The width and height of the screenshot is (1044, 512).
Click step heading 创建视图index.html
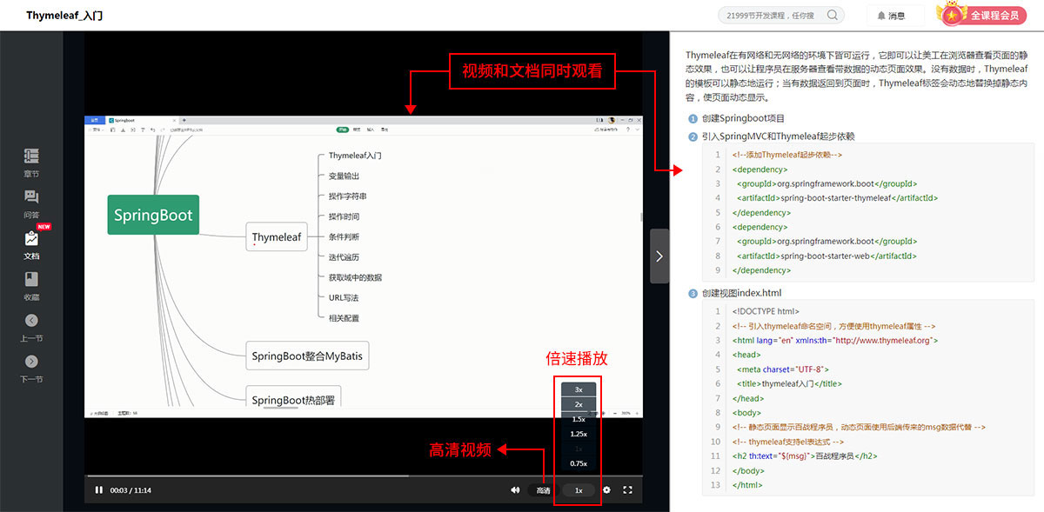[741, 293]
